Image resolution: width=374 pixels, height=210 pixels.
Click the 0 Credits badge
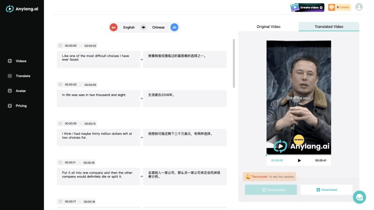pos(339,7)
